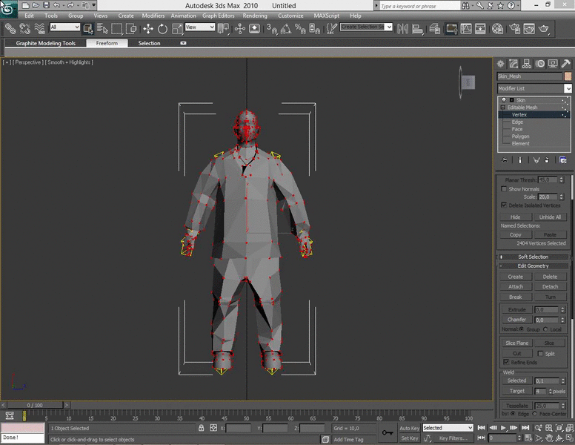Enable the Show Normals checkbox
Viewport: 575px width, 445px height.
(x=504, y=189)
